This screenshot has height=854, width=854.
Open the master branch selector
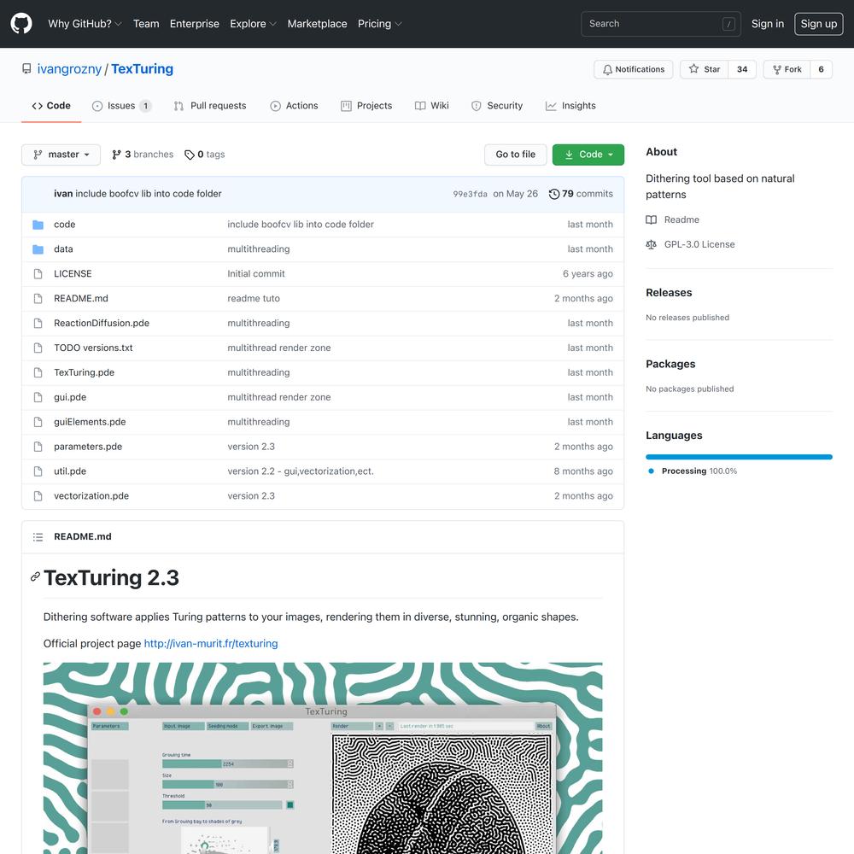(x=61, y=155)
